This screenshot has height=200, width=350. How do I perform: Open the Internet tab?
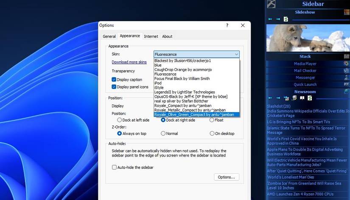click(x=151, y=36)
